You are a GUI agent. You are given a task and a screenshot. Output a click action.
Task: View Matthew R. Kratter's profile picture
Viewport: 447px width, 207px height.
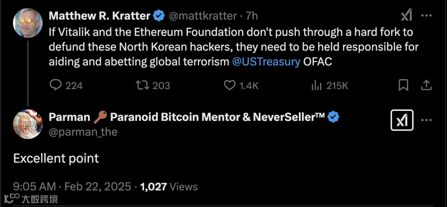(28, 23)
